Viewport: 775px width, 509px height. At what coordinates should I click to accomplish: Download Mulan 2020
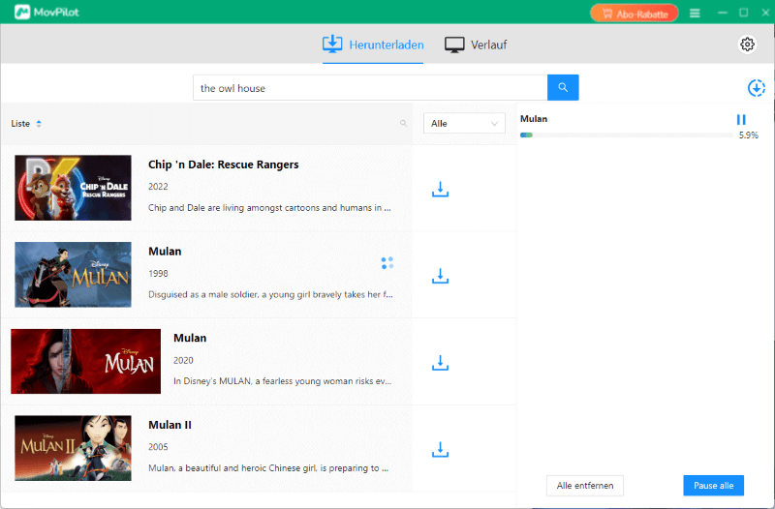(440, 363)
